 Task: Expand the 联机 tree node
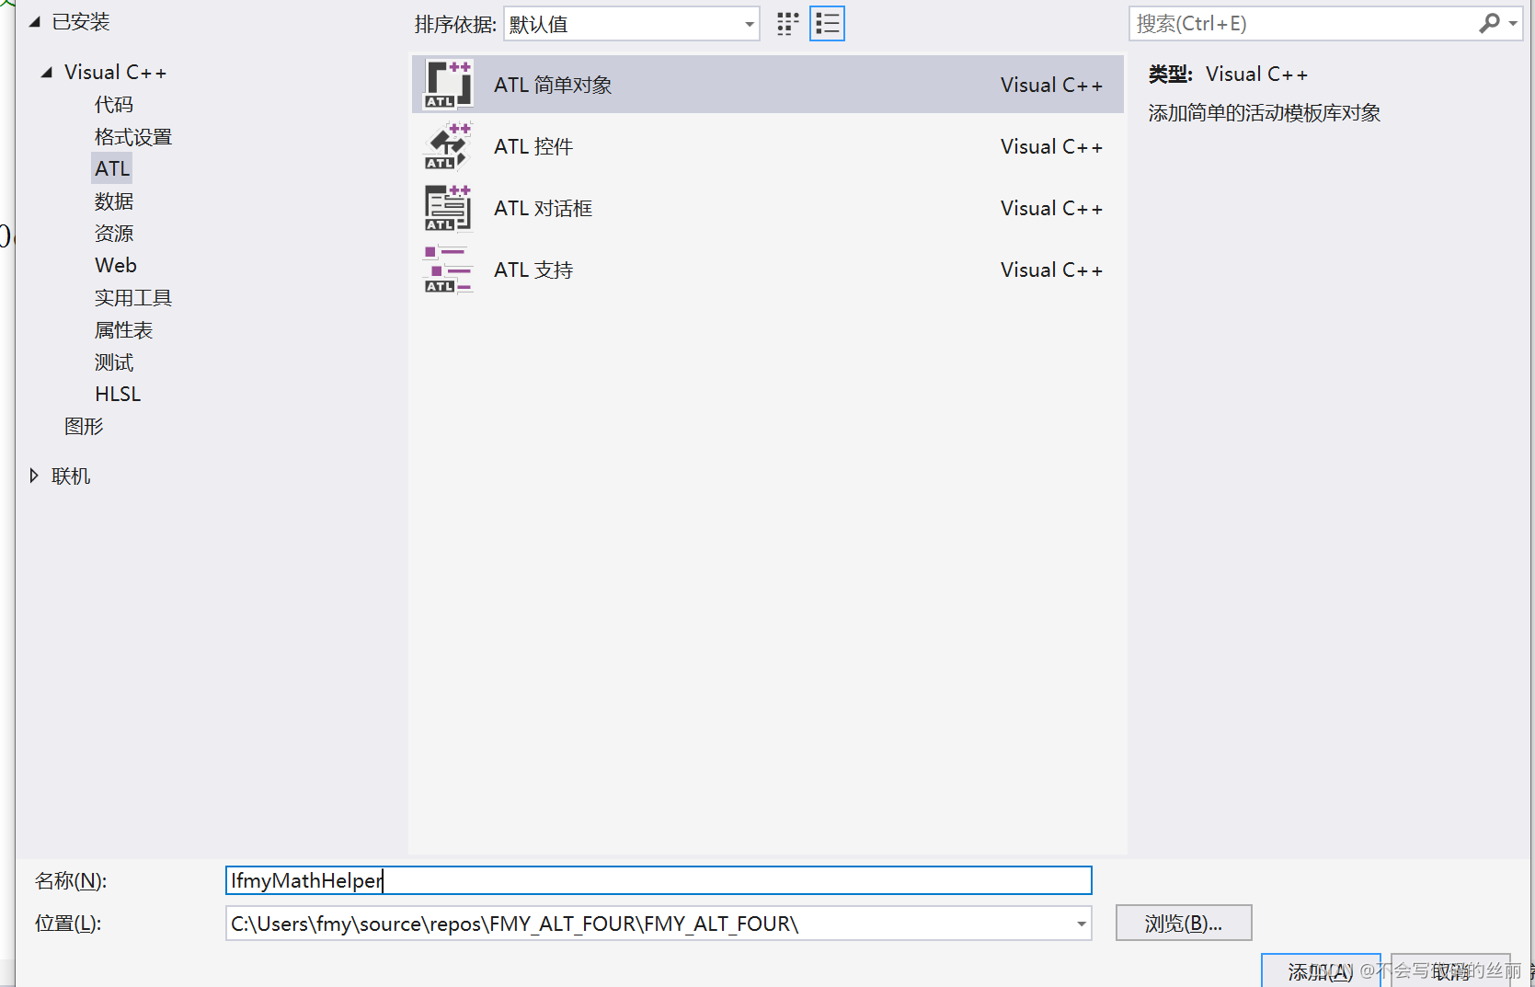tap(34, 476)
